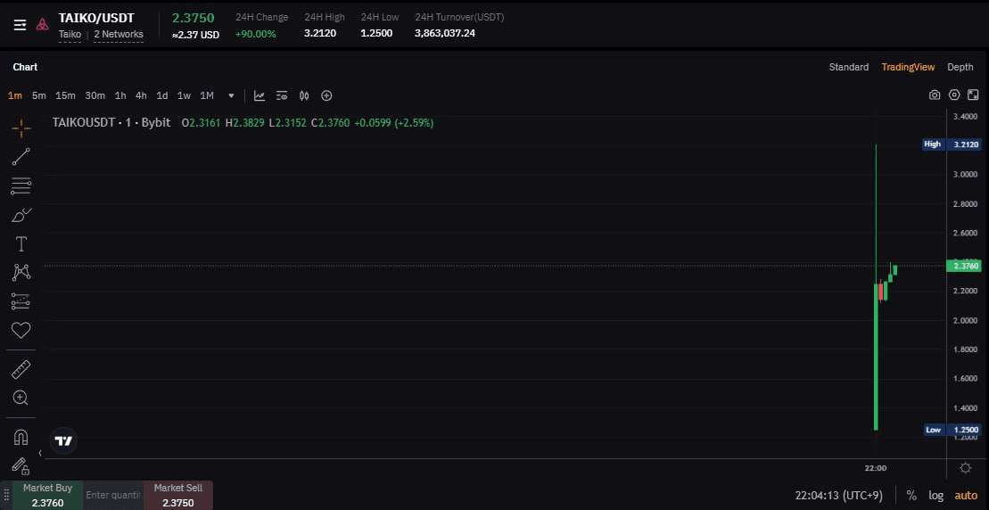Activate the zoom in magnifier tool
This screenshot has height=510, width=989.
[x=21, y=398]
